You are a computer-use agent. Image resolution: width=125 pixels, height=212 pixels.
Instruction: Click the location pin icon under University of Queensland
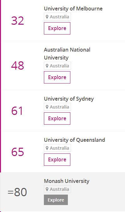click(47, 148)
